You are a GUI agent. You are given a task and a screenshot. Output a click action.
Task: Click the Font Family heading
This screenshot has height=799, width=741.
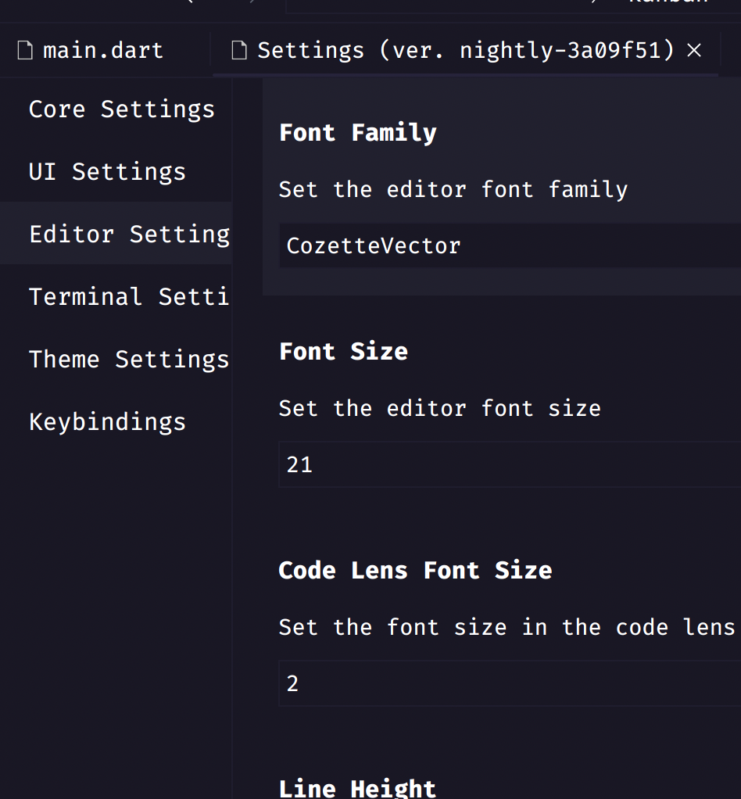[357, 132]
